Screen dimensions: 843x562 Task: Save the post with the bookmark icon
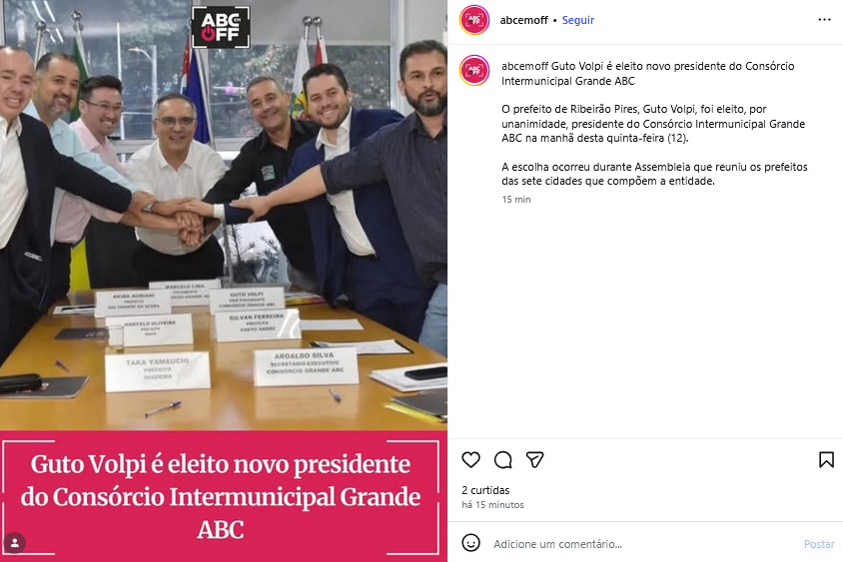coord(826,460)
